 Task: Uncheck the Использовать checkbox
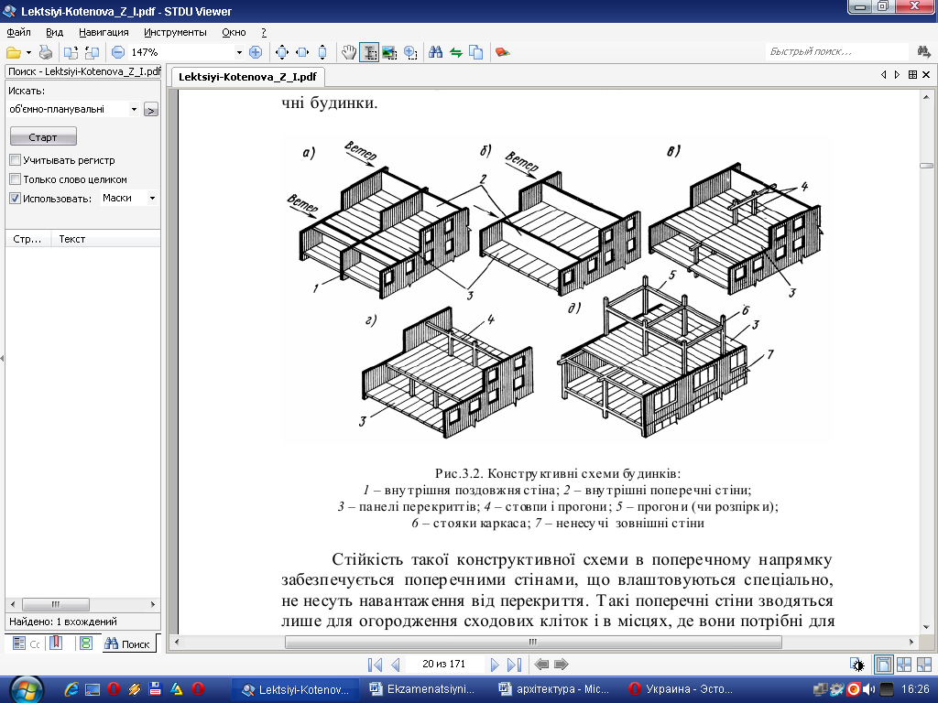[16, 199]
